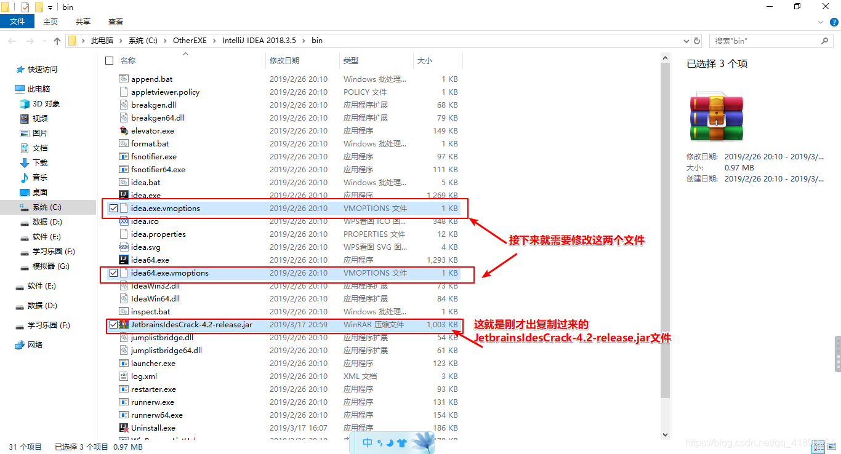Image resolution: width=841 pixels, height=454 pixels.
Task: Select the append.bat file icon
Action: point(124,79)
